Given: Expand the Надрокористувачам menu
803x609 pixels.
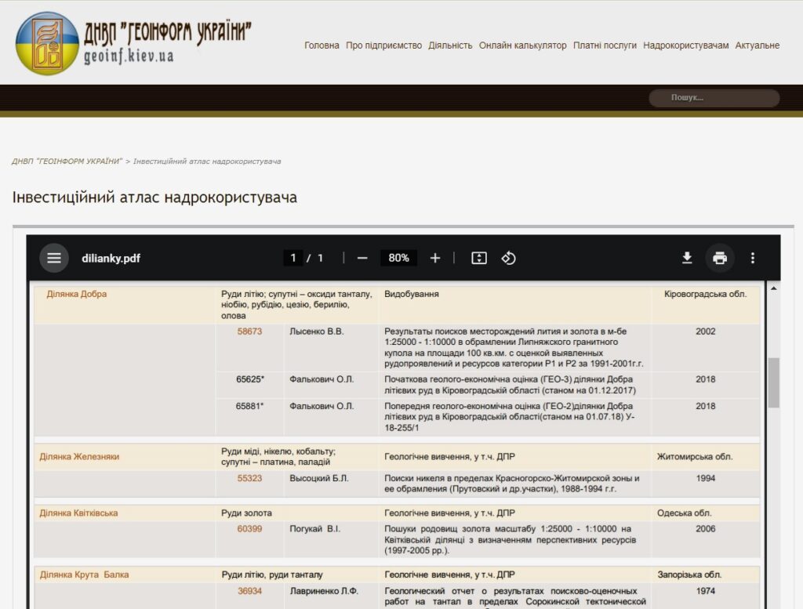Looking at the screenshot, I should click(685, 45).
